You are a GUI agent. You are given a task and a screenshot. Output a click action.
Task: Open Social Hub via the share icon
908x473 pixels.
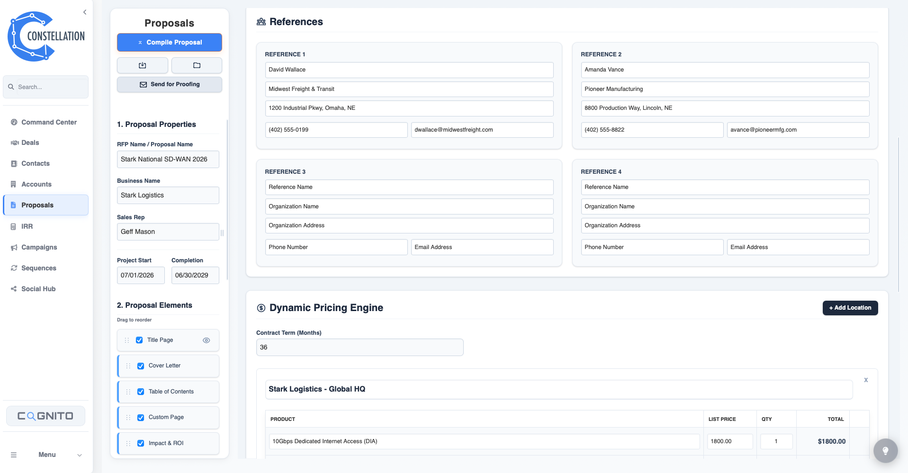click(x=13, y=289)
